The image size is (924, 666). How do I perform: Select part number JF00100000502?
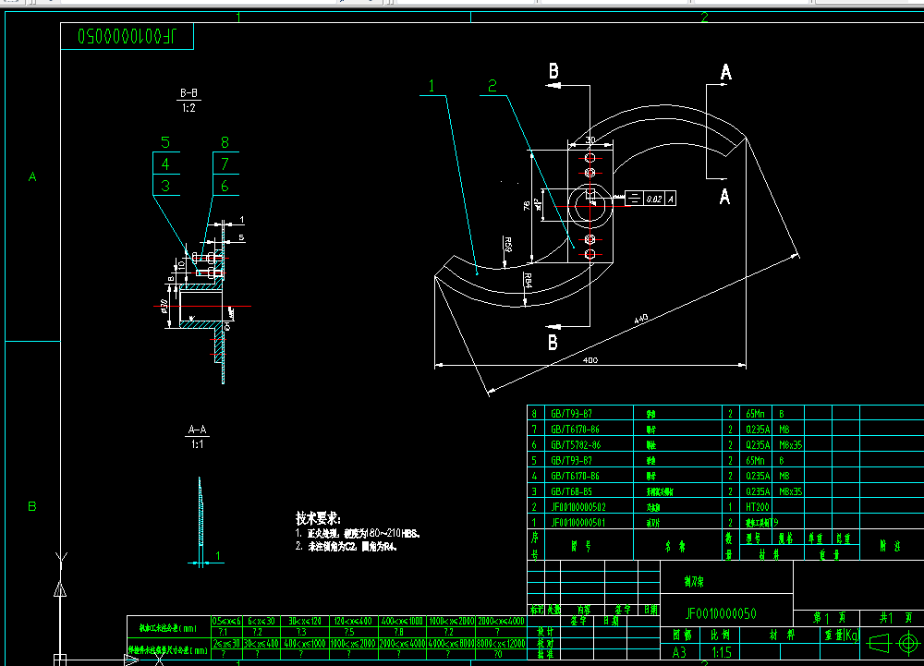[x=578, y=506]
